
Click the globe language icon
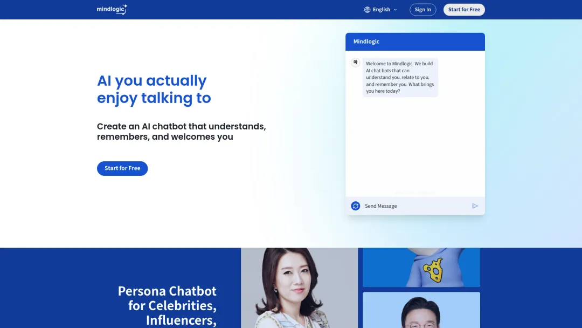[x=367, y=10]
